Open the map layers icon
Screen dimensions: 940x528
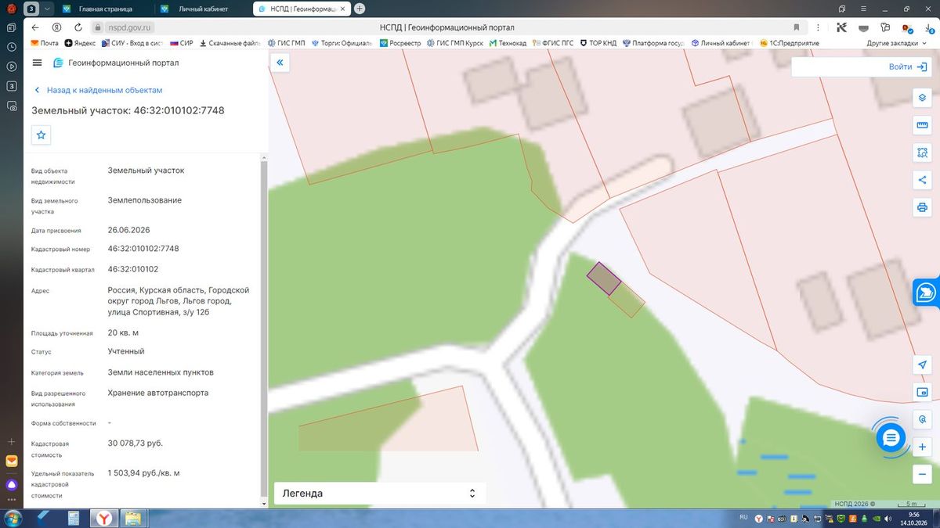(922, 98)
